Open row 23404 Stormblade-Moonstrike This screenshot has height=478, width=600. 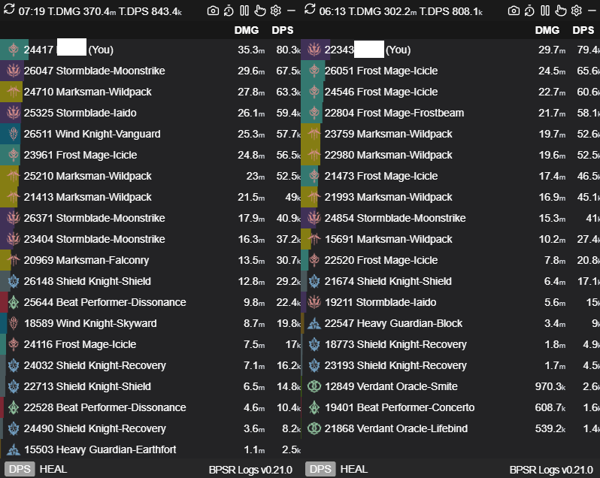click(150, 239)
